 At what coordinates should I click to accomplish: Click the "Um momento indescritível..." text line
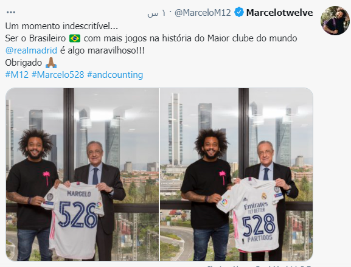61,26
